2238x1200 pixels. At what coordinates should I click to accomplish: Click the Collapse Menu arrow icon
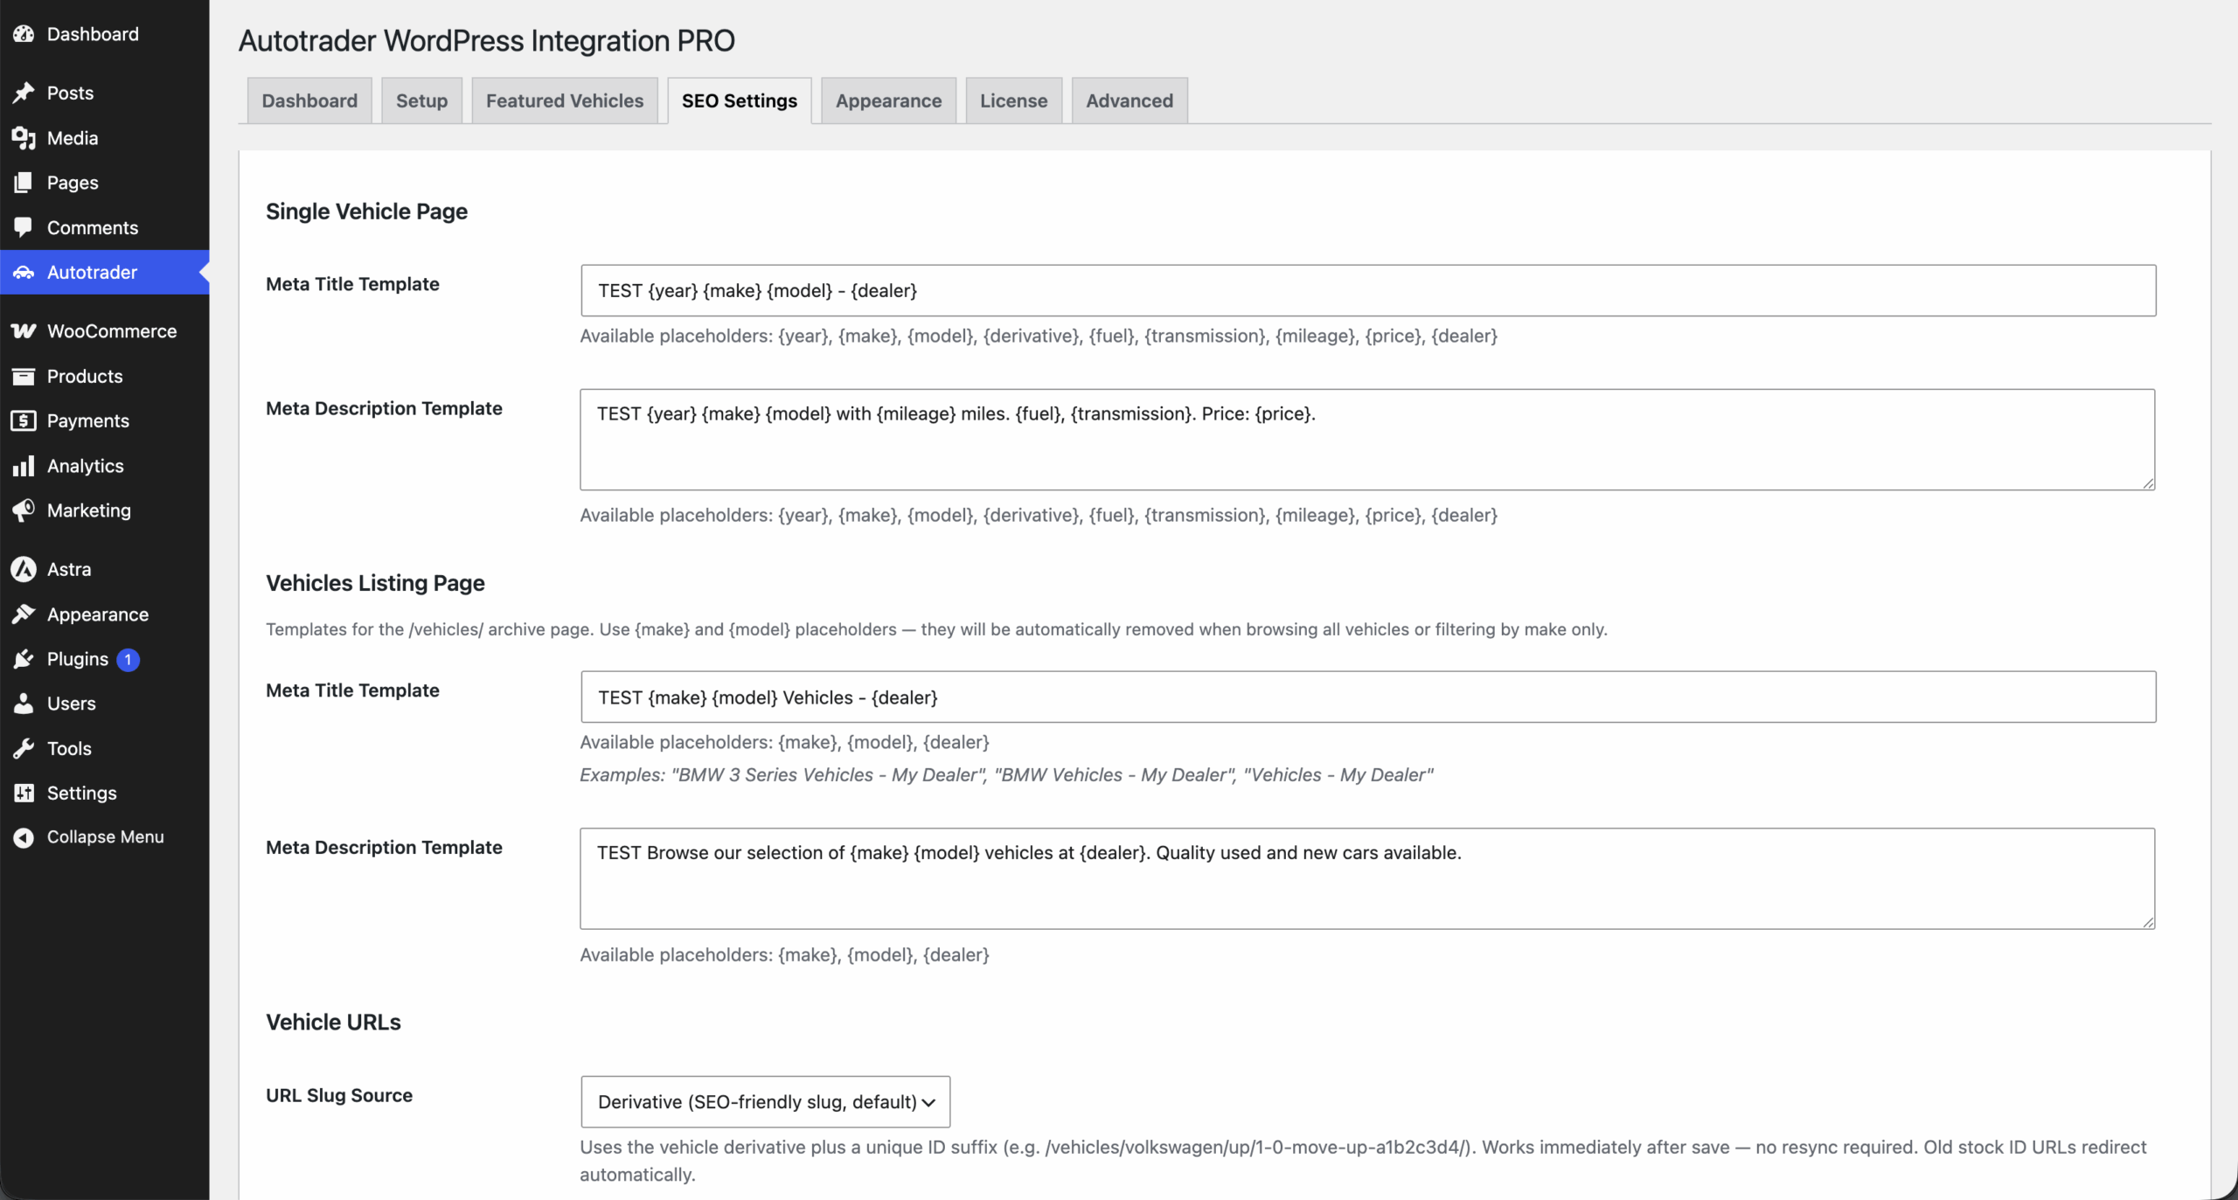click(24, 837)
